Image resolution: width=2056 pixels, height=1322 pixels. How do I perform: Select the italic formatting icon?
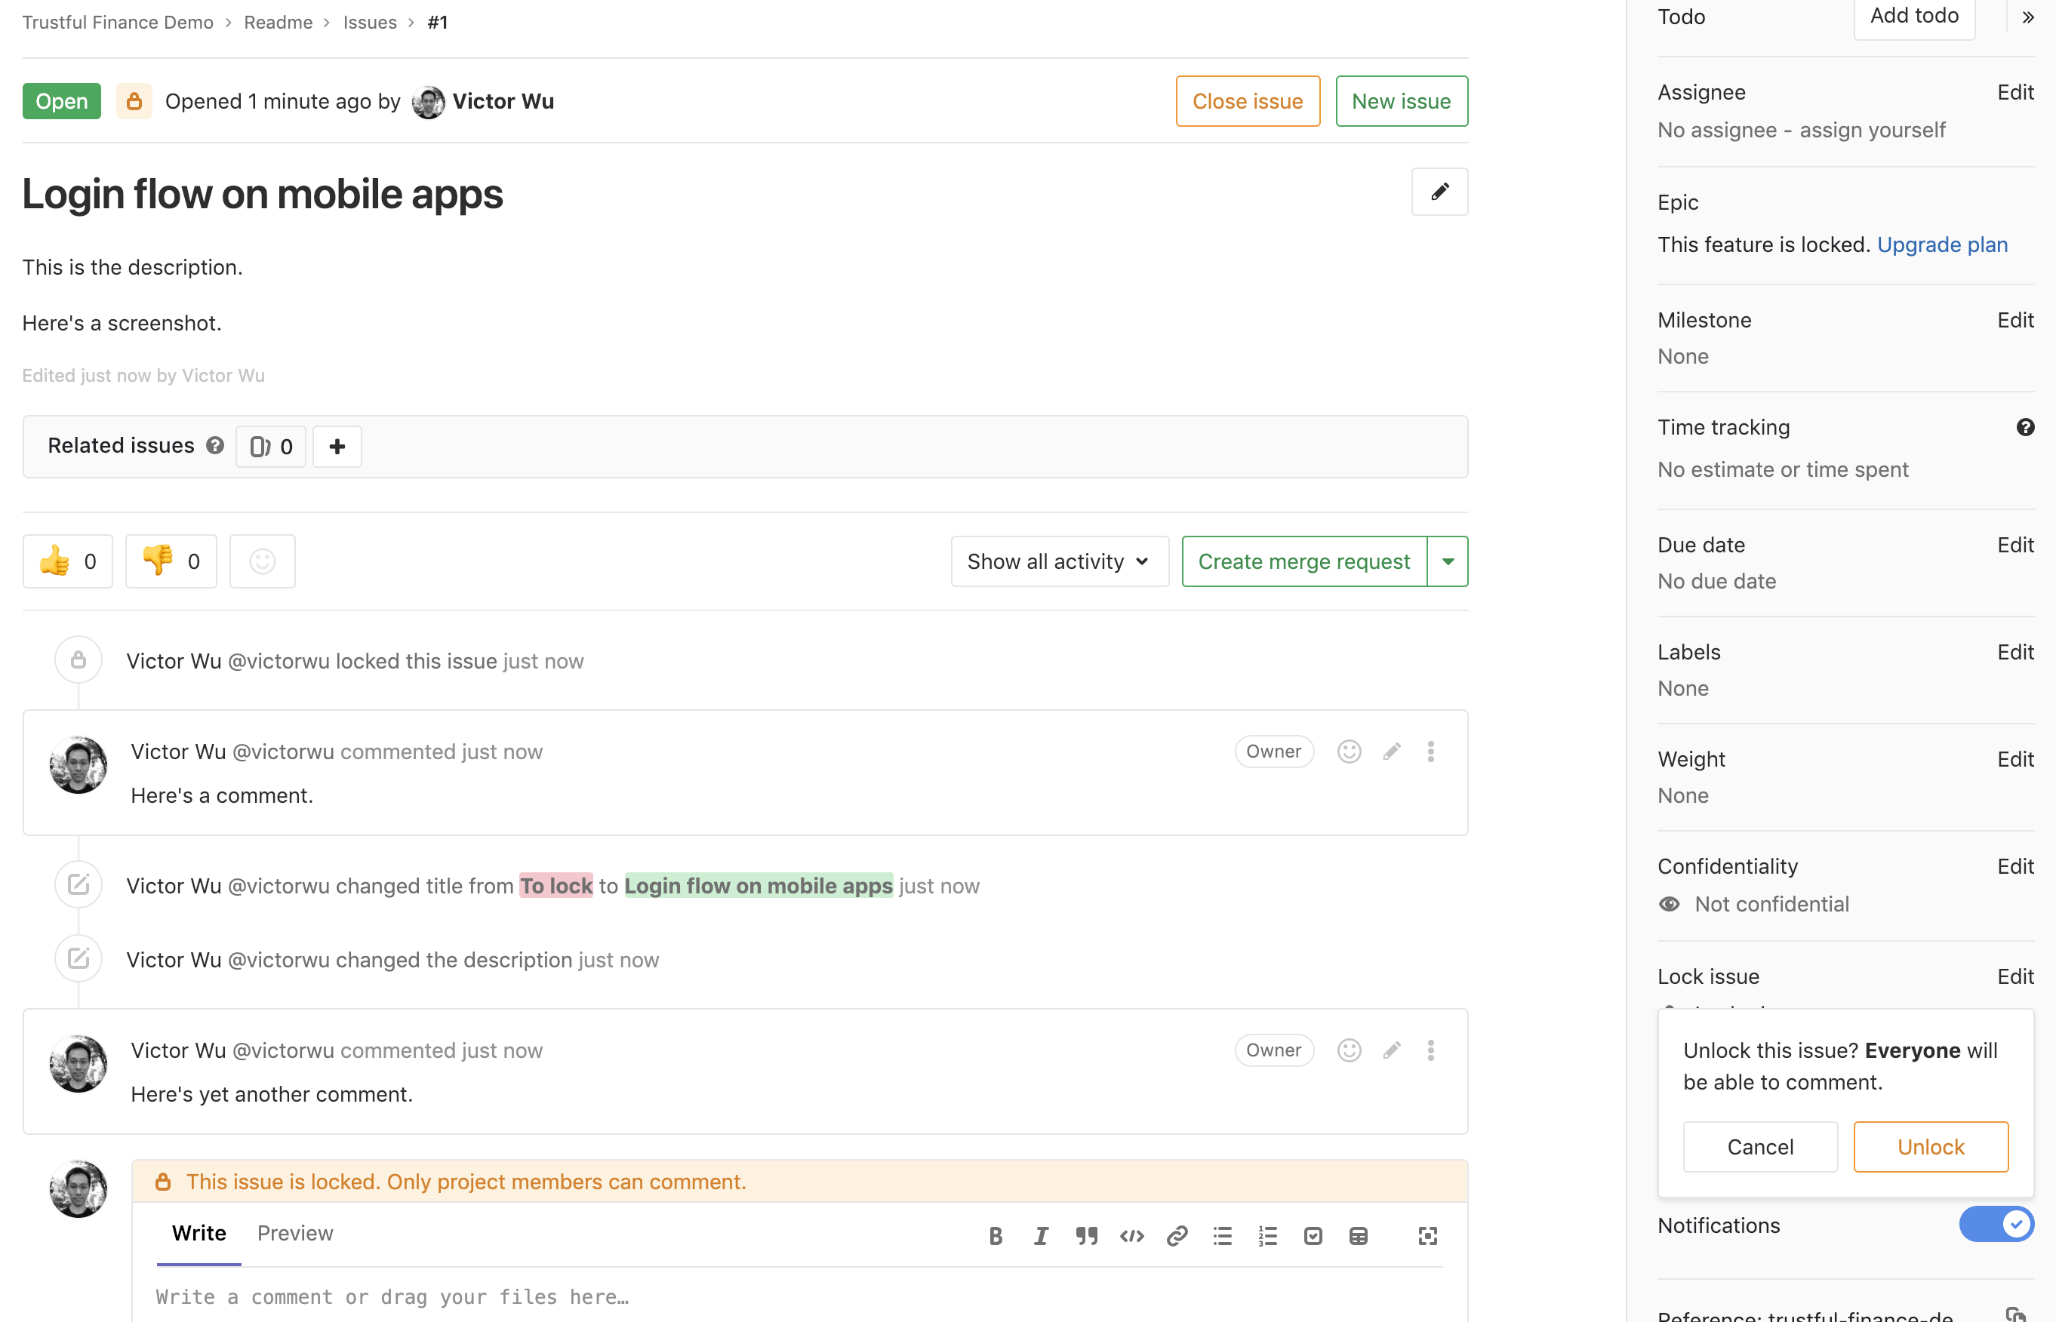[x=1040, y=1235]
